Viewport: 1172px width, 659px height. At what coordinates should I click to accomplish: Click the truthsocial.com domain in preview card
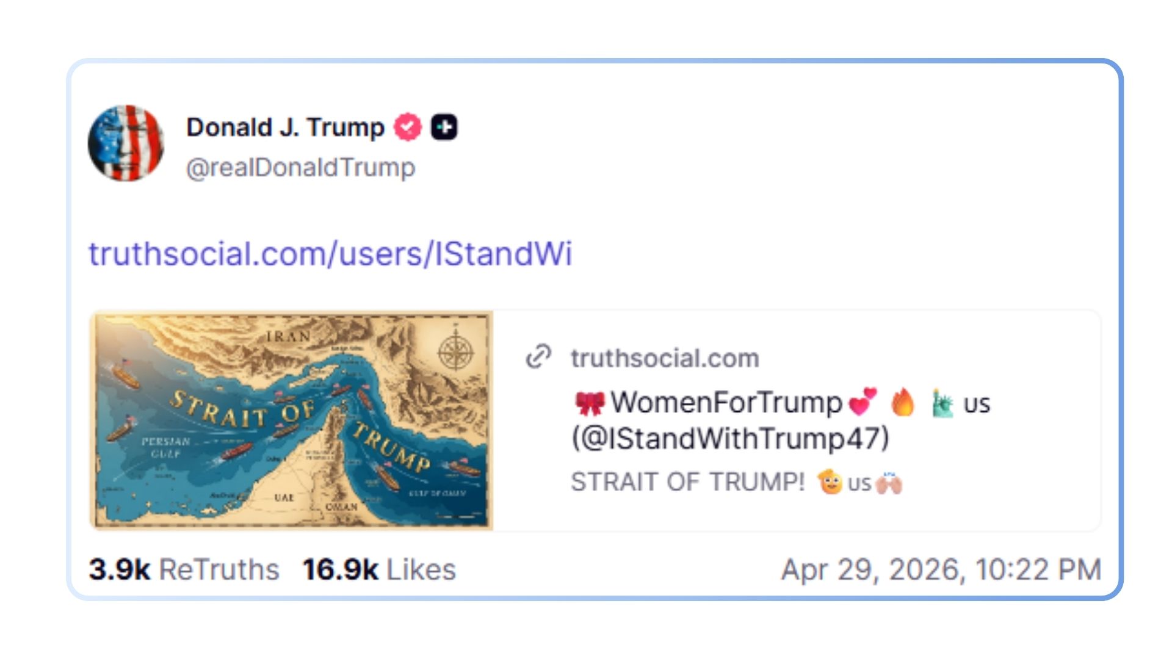[x=665, y=358]
